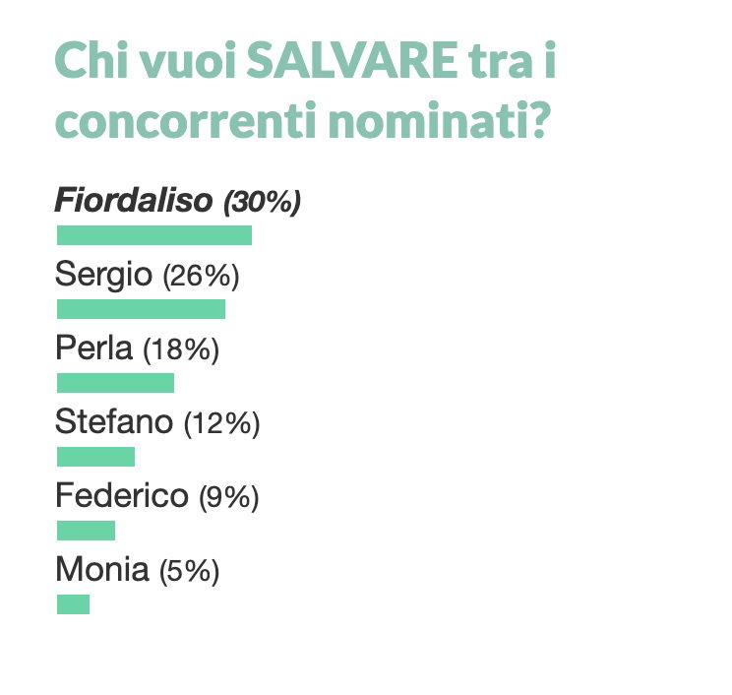The image size is (732, 695).
Task: Select the Sergio (26%) option
Action: click(x=147, y=275)
